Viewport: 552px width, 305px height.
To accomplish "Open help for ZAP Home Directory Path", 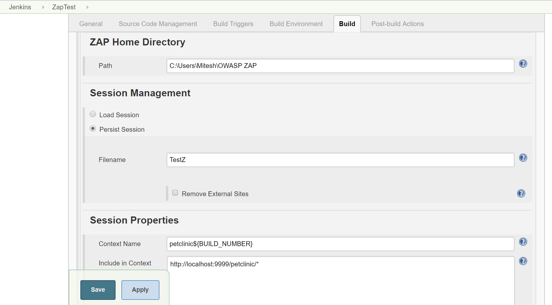I will 523,64.
